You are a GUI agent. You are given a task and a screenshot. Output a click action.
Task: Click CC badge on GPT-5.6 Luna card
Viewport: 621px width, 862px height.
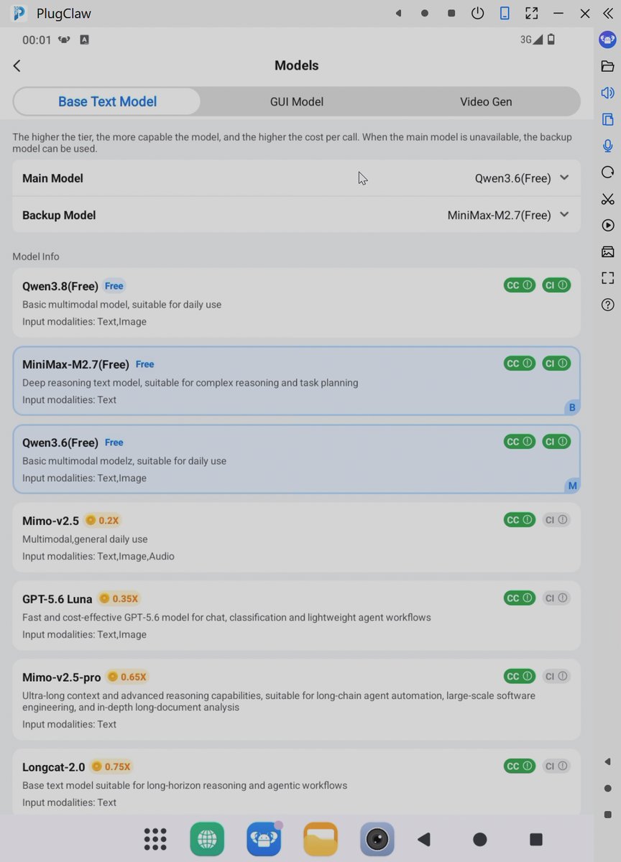[x=520, y=598]
